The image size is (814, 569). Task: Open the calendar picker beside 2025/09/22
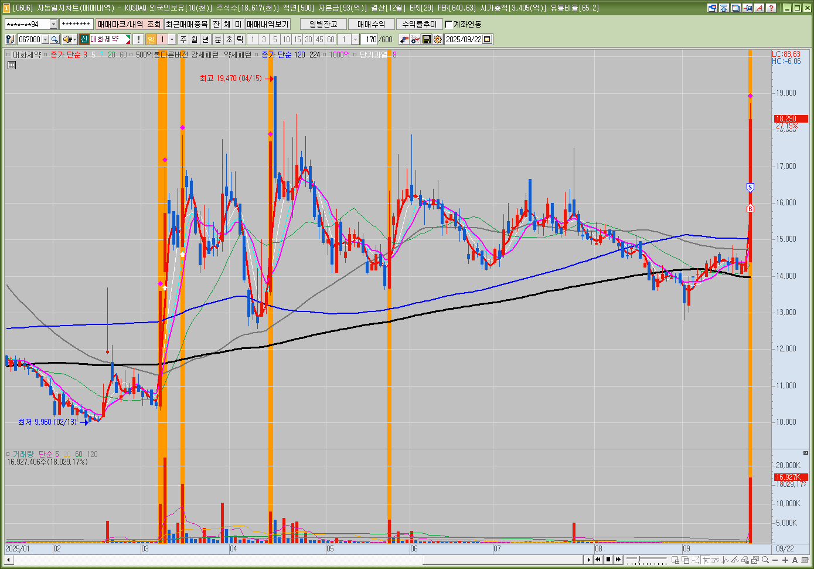(488, 39)
